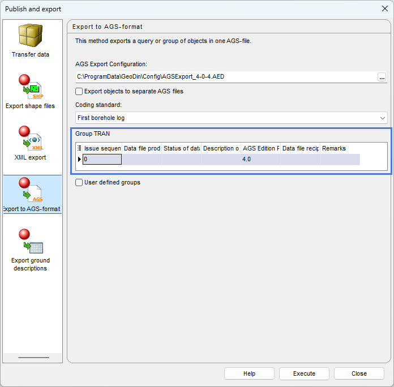
Task: Choose the XML export icon
Action: (31, 140)
